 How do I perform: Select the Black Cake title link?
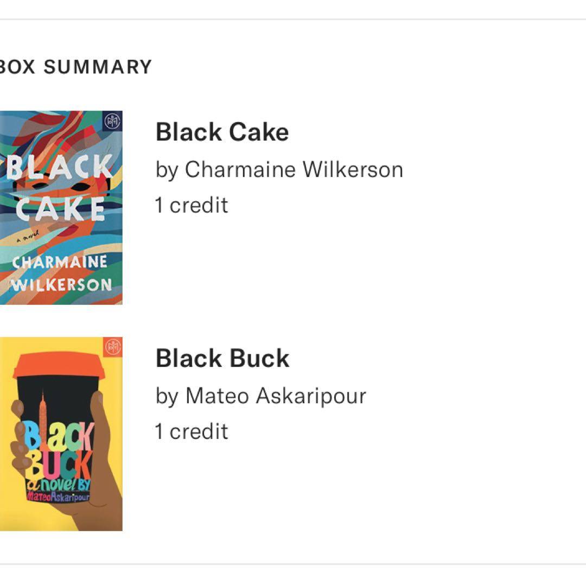[x=222, y=132]
